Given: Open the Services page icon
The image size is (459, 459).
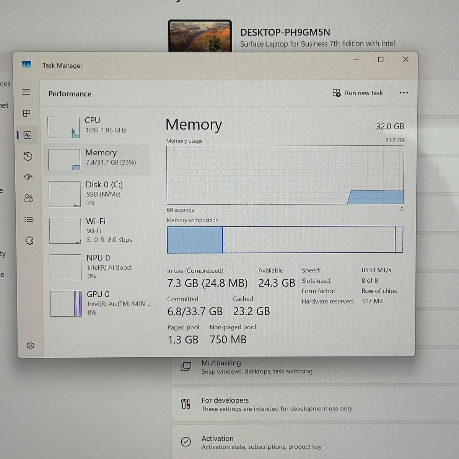Looking at the screenshot, I should tap(29, 241).
